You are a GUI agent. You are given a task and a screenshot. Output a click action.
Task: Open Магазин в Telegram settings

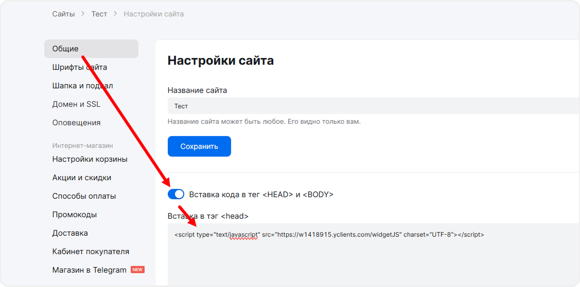[89, 270]
